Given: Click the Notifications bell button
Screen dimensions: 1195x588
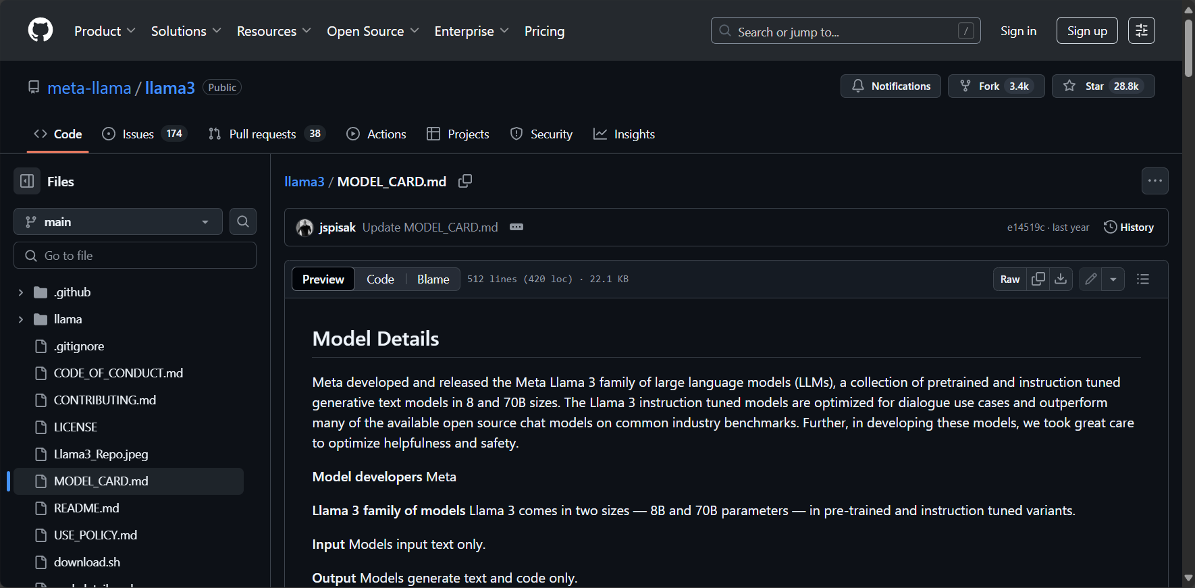Looking at the screenshot, I should [x=891, y=86].
